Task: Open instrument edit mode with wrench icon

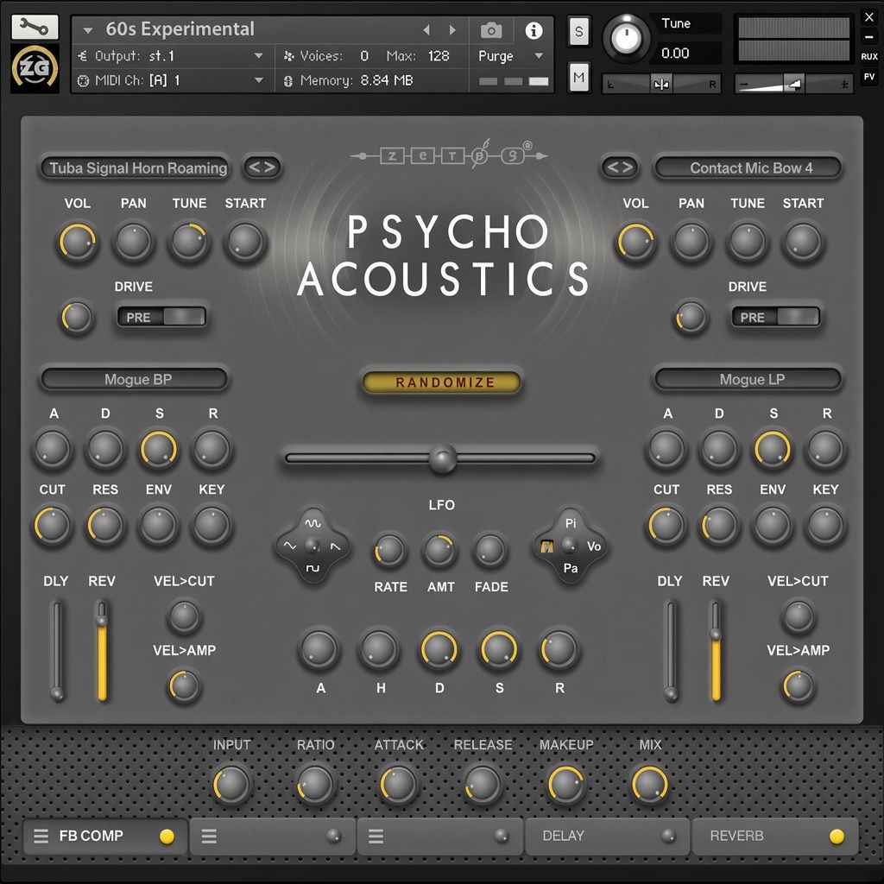Action: coord(35,27)
